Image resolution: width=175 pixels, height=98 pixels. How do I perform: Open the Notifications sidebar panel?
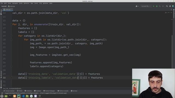[x=174, y=14]
